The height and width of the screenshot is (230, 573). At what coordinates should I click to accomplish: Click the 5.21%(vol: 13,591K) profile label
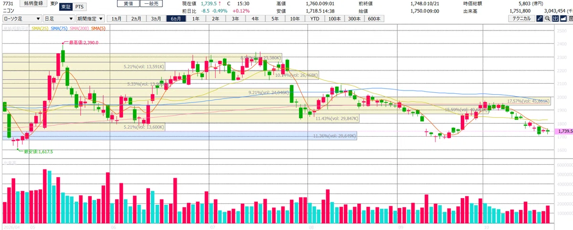(144, 67)
